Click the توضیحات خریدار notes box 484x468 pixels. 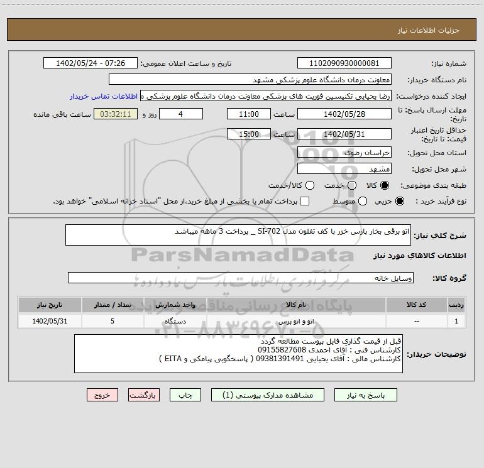[x=238, y=354]
